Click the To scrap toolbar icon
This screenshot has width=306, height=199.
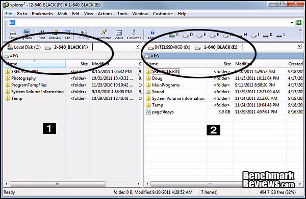tap(84, 35)
